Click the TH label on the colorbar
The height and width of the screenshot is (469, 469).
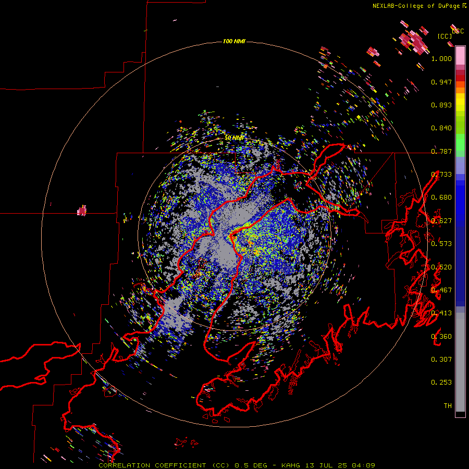pos(448,406)
